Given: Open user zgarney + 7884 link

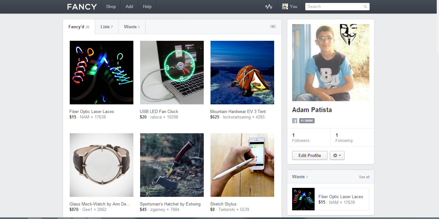Looking at the screenshot, I should pyautogui.click(x=165, y=209).
